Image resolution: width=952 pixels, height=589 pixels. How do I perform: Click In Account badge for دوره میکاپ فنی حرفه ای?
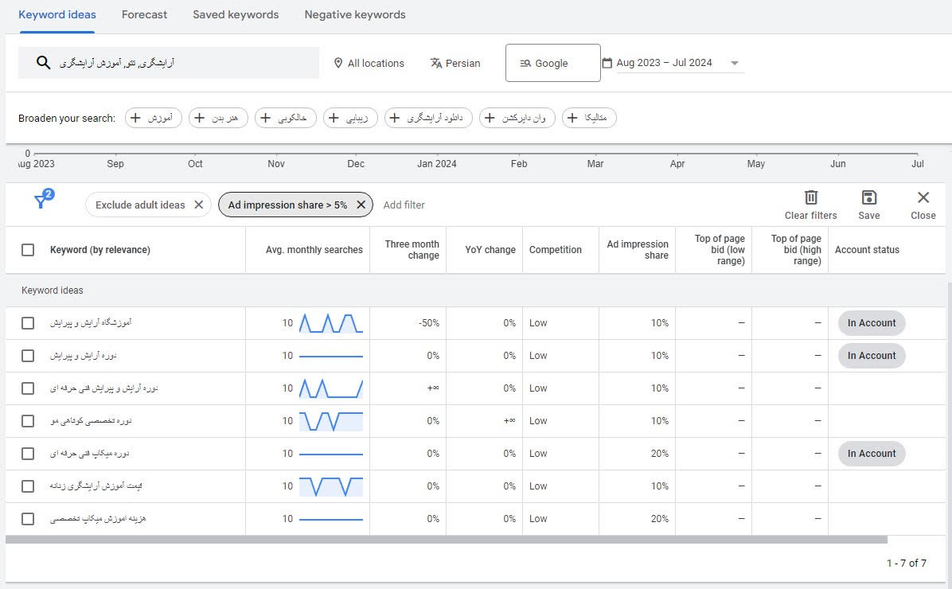(872, 454)
